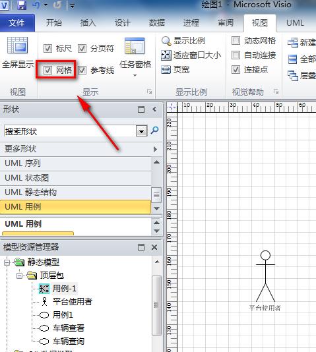This screenshot has height=352, width=316.
Task: Toggle the 网格 grid checkbox
Action: pos(47,70)
